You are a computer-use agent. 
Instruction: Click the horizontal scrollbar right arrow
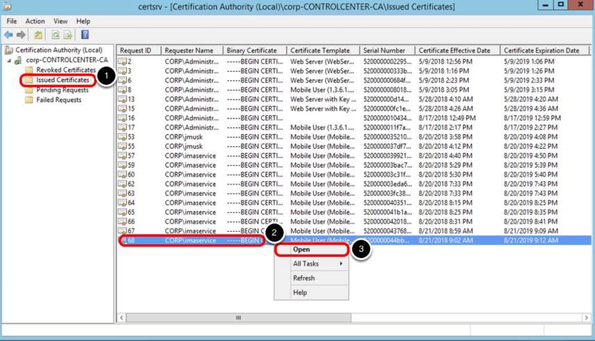(586, 317)
